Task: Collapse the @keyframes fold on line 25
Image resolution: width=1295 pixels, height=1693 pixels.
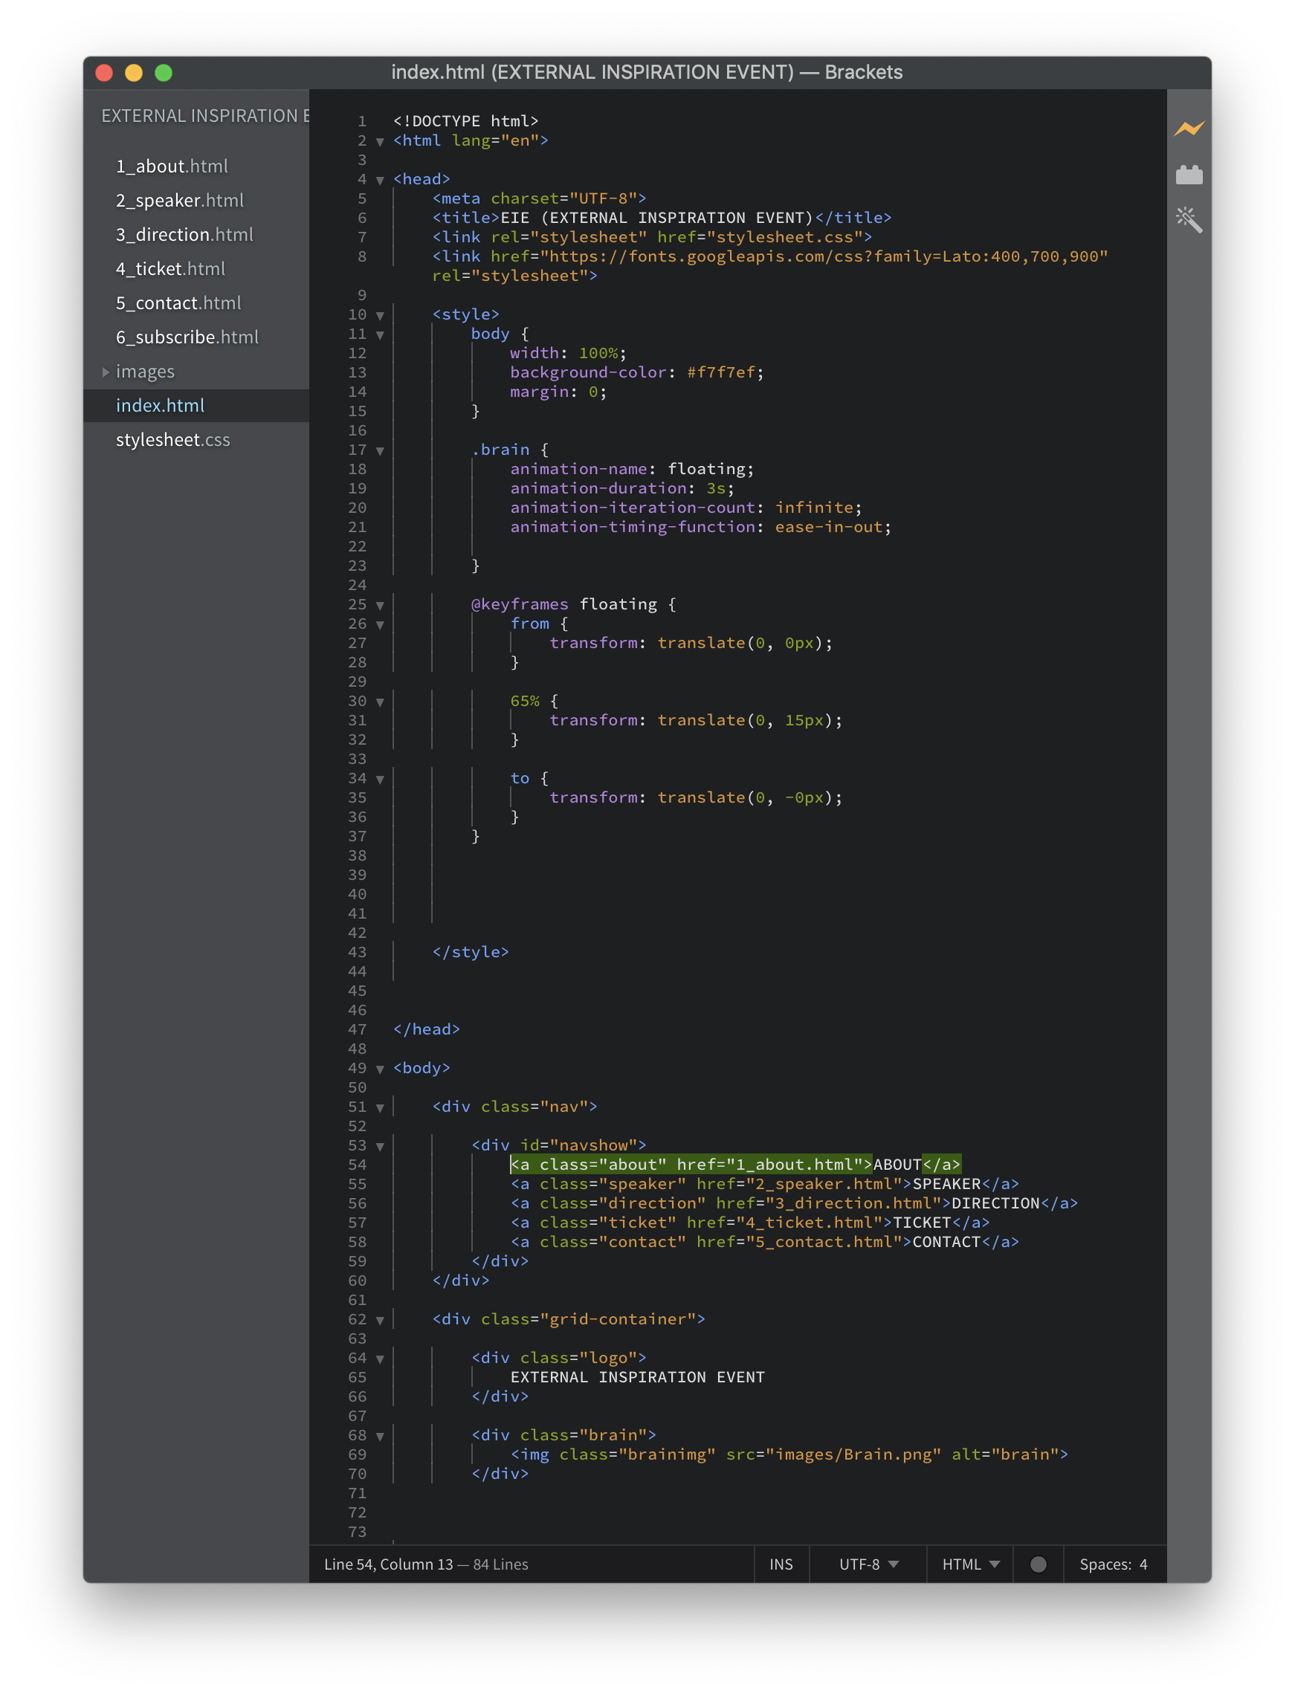Action: point(380,605)
